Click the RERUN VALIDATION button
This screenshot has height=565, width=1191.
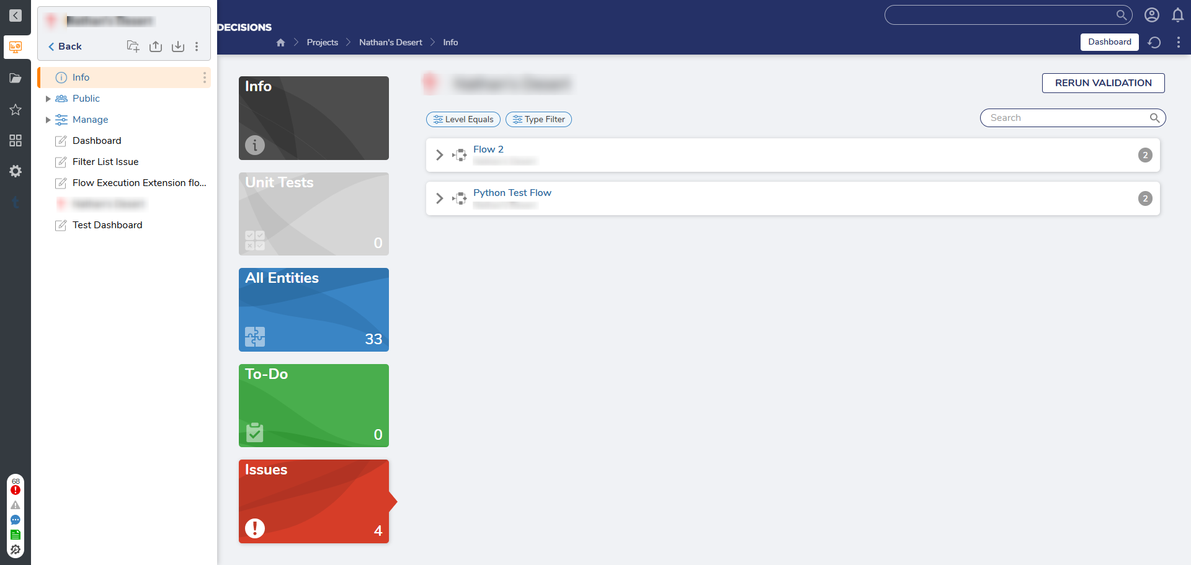(x=1103, y=83)
